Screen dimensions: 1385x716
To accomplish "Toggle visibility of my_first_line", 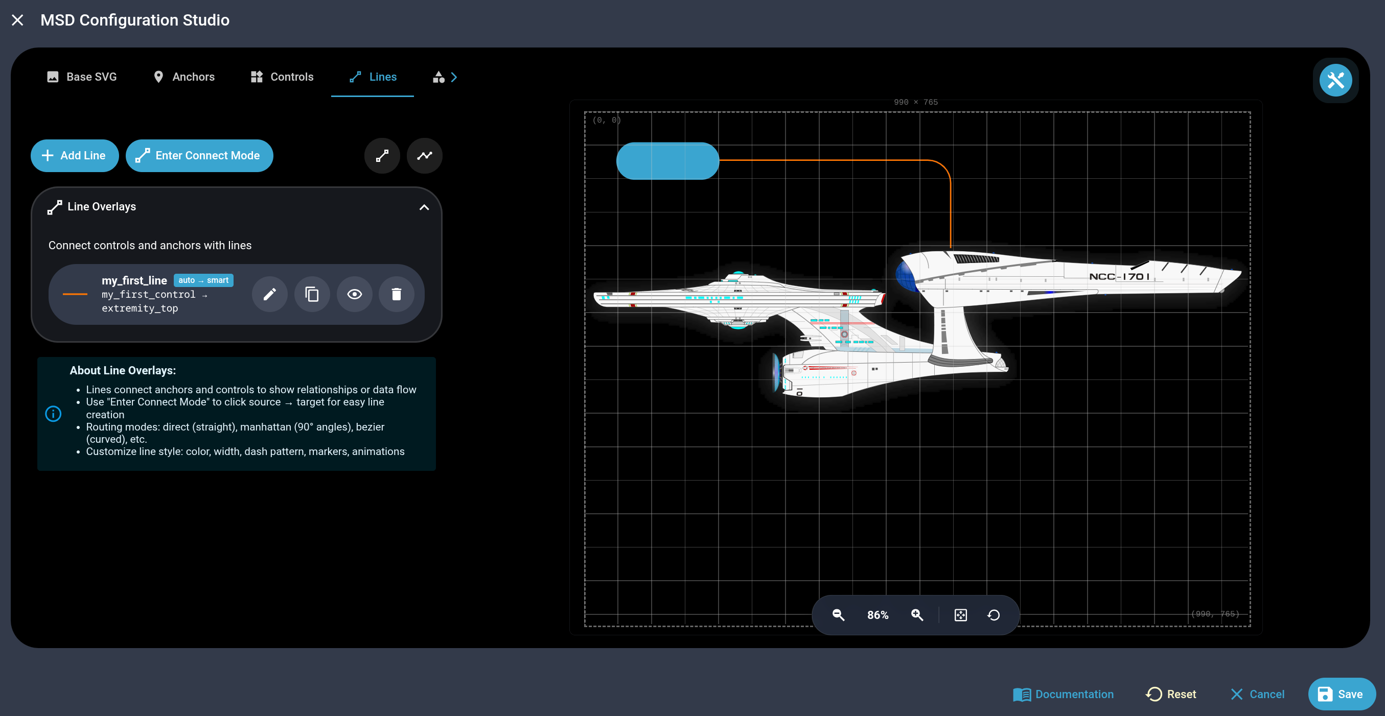I will click(355, 294).
